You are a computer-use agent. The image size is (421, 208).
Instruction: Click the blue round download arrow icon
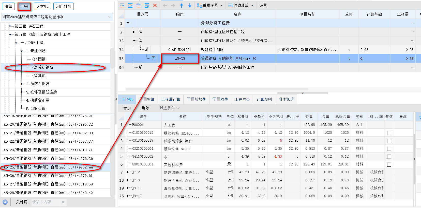5,202
